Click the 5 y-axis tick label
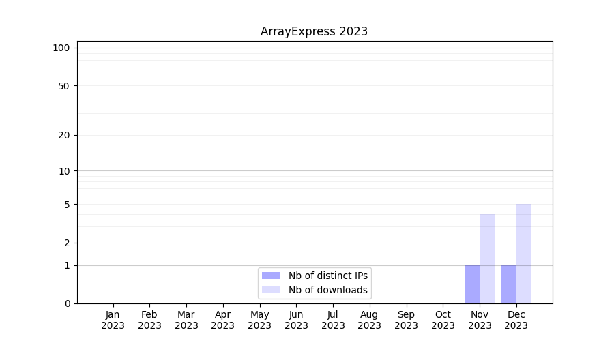 coord(66,205)
